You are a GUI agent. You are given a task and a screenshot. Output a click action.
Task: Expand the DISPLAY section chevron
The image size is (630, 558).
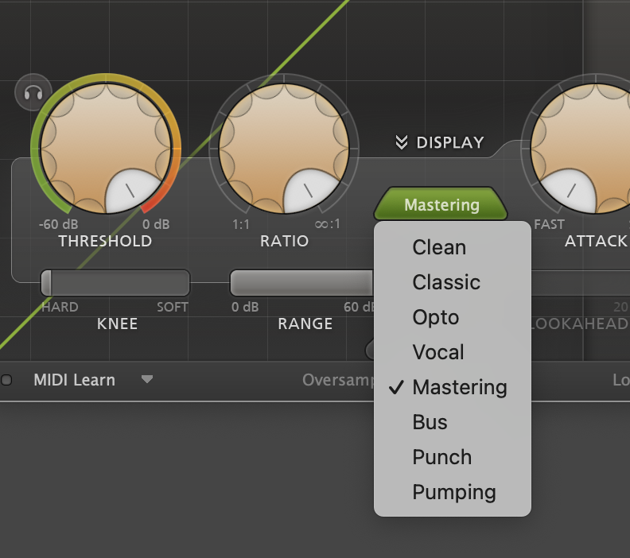click(x=402, y=142)
